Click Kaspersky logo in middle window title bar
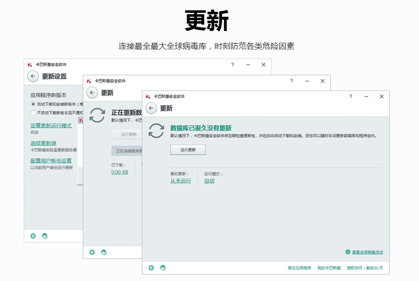This screenshot has width=419, height=281. 89,81
